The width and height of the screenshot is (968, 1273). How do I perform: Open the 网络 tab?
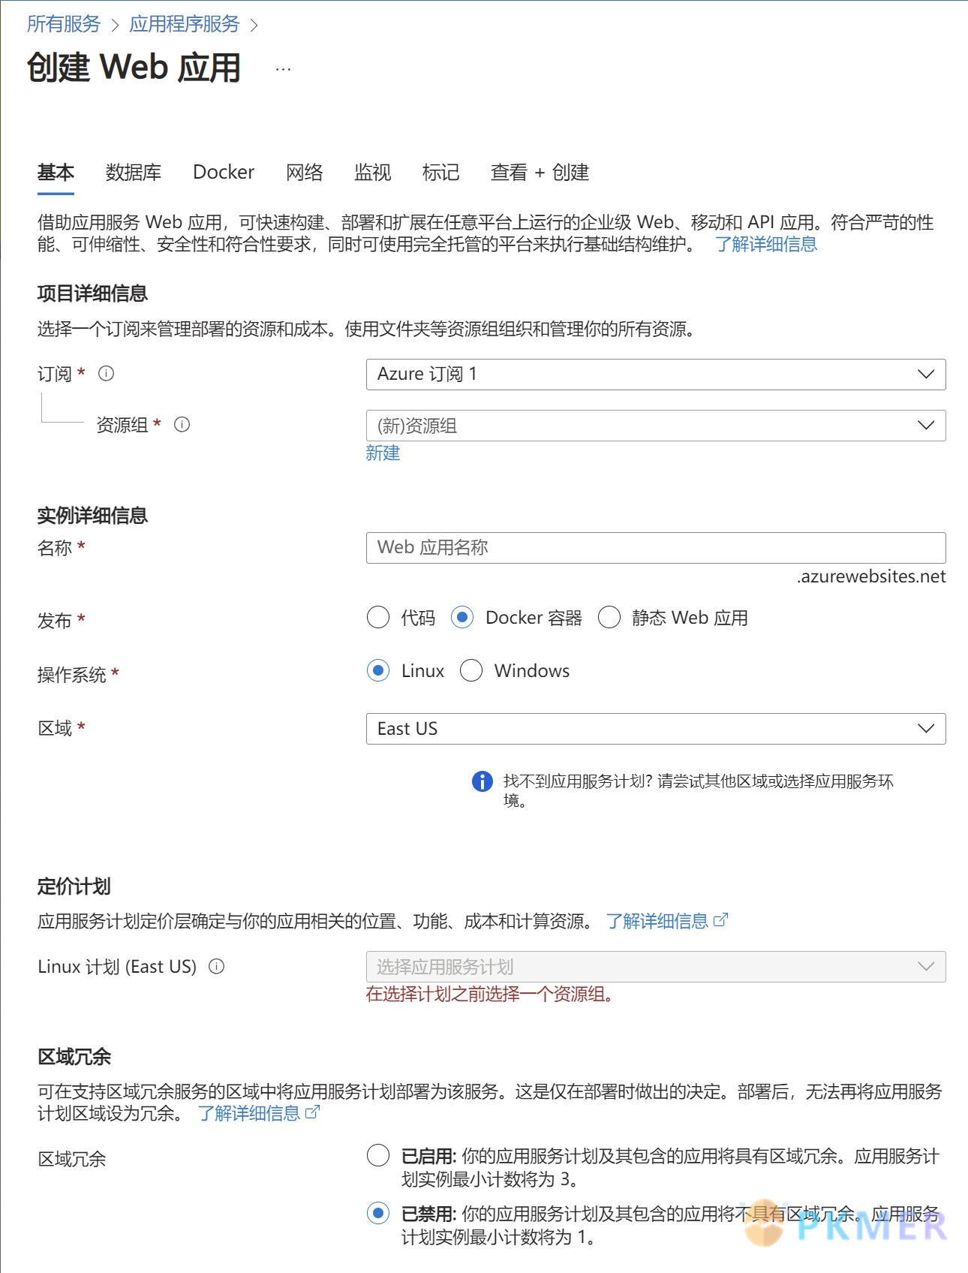tap(305, 173)
